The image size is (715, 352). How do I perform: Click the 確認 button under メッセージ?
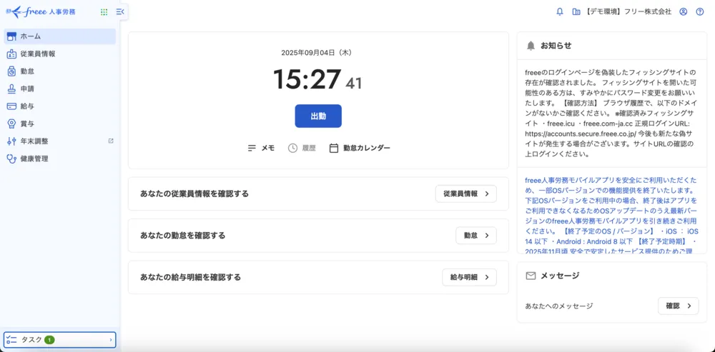tap(678, 306)
